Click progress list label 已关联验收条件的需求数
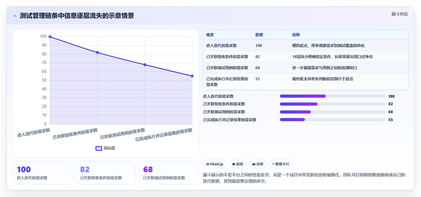The width and height of the screenshot is (421, 197). click(224, 104)
